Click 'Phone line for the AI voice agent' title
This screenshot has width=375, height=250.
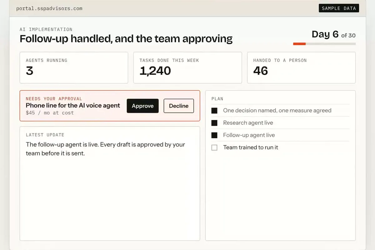point(73,106)
